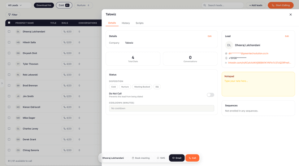This screenshot has height=166, width=299.
Task: Switch to the Scripts tab
Action: point(139,23)
